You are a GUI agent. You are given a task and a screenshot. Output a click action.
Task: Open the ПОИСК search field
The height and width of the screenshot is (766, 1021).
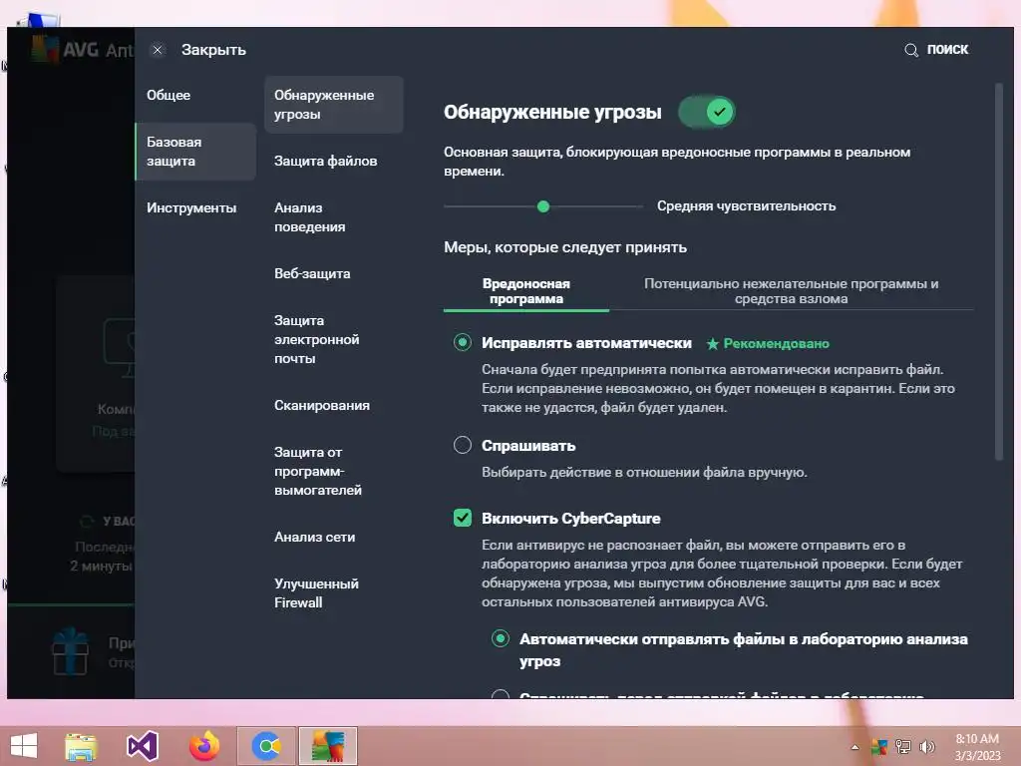pyautogui.click(x=947, y=50)
